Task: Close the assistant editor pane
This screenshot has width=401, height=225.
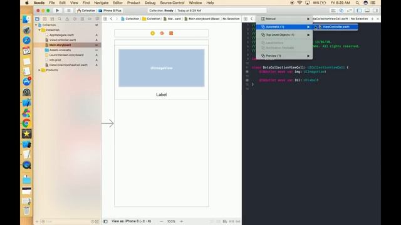Action: click(x=378, y=19)
